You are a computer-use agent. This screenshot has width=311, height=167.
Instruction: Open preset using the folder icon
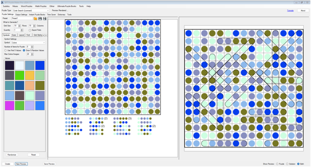[x=36, y=18]
